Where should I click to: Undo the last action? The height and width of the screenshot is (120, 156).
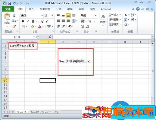pos(14,3)
